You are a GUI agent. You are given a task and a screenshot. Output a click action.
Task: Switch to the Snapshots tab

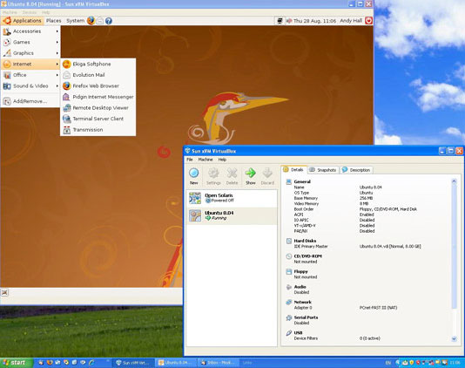click(323, 170)
